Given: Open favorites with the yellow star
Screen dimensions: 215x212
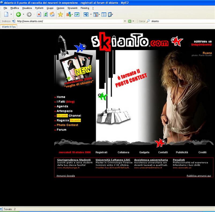Looking at the screenshot, I should pos(60,14).
